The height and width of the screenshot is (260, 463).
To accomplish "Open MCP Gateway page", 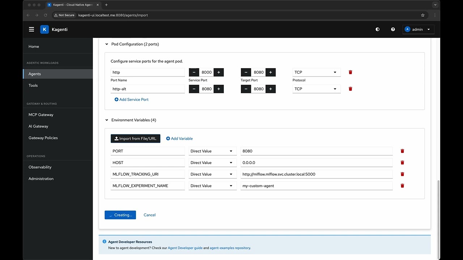I will [58, 115].
